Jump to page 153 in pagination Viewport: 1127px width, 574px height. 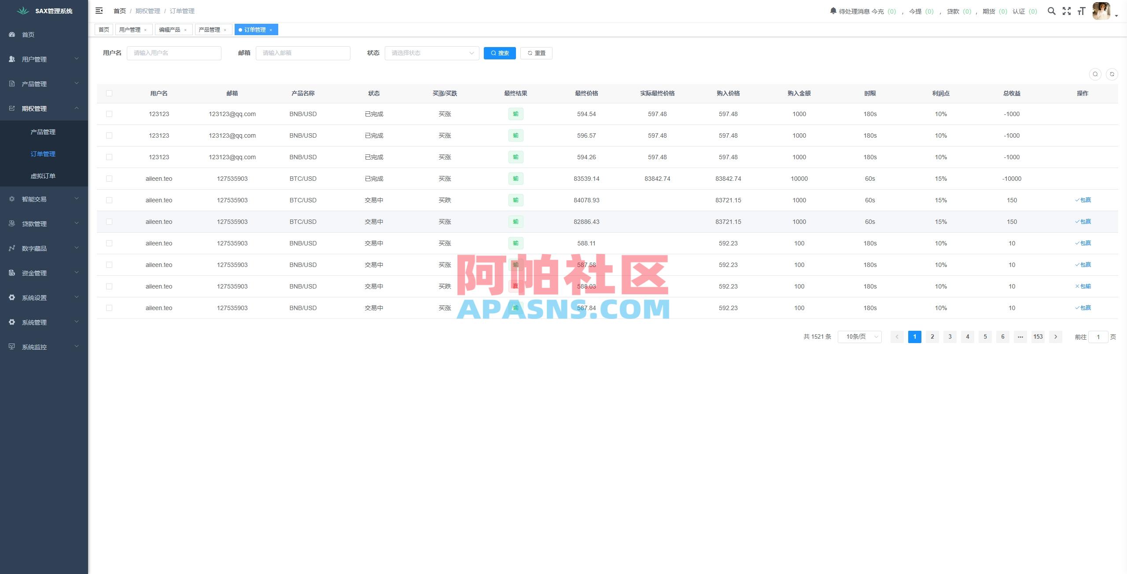click(1038, 336)
